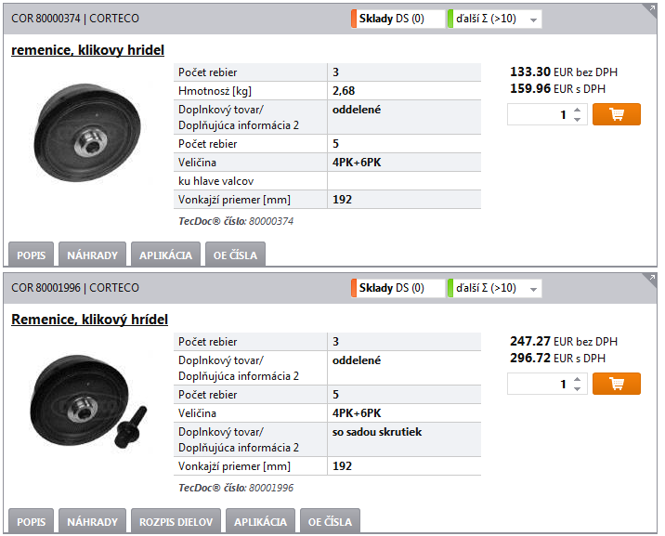Open the ROZPIS DIELOV tab
665x536 pixels.
click(176, 521)
